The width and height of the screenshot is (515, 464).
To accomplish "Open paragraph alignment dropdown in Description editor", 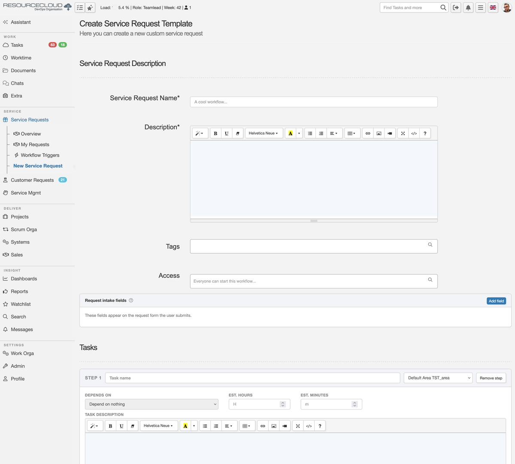I will click(x=333, y=133).
